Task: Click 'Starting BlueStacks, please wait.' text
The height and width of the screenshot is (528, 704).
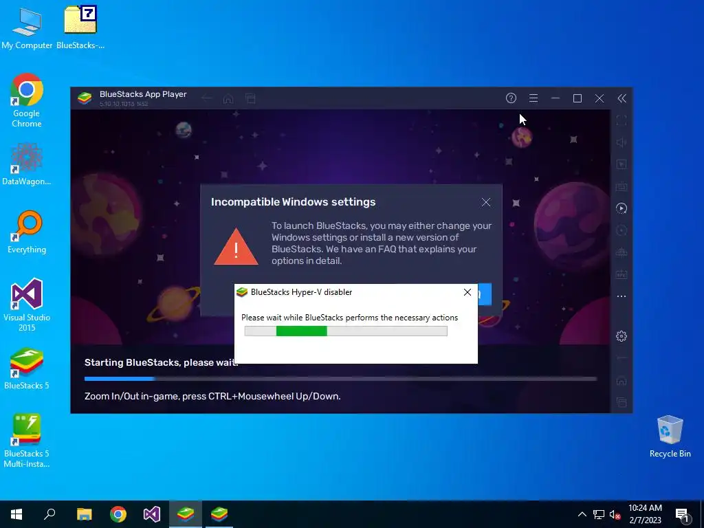Action: tap(161, 362)
